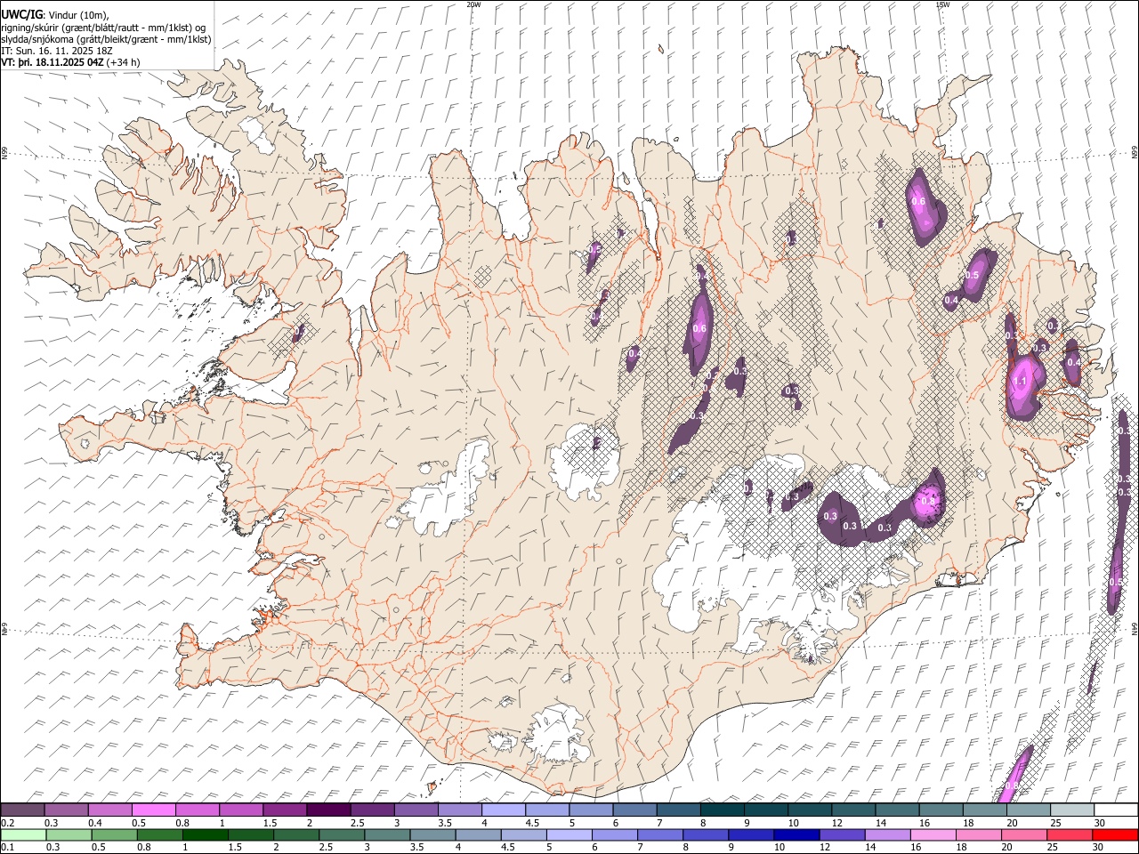
Task: Click the '1.1' precipitation value on the map
Action: (1020, 381)
